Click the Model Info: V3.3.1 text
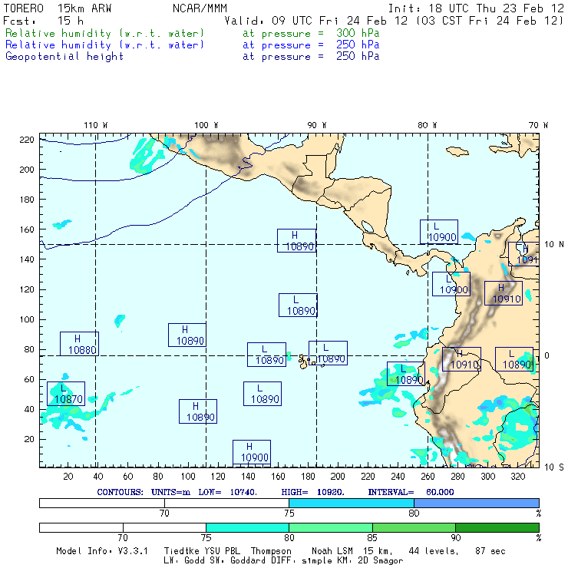Viewport: 568px width, 568px height. (100, 551)
